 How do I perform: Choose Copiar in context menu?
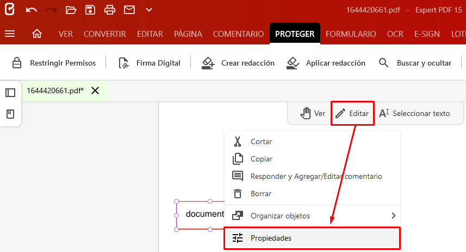click(x=312, y=159)
